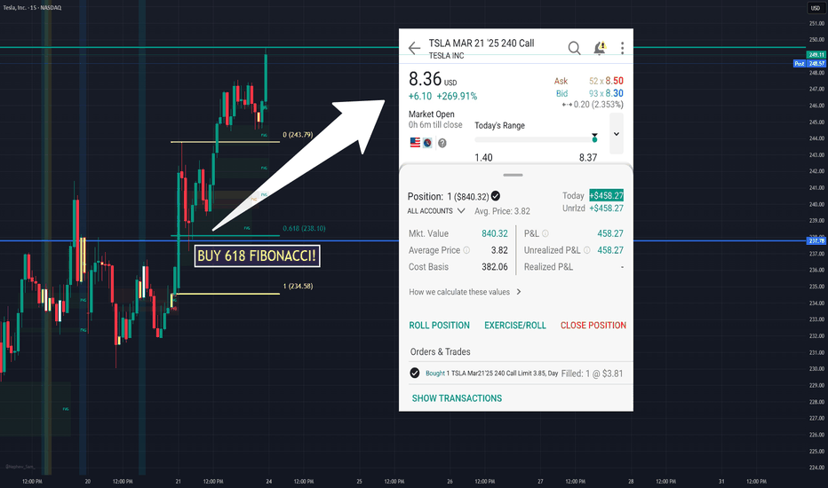Screen dimensions: 828x488
Task: Open search with the magnifier icon
Action: tap(574, 49)
